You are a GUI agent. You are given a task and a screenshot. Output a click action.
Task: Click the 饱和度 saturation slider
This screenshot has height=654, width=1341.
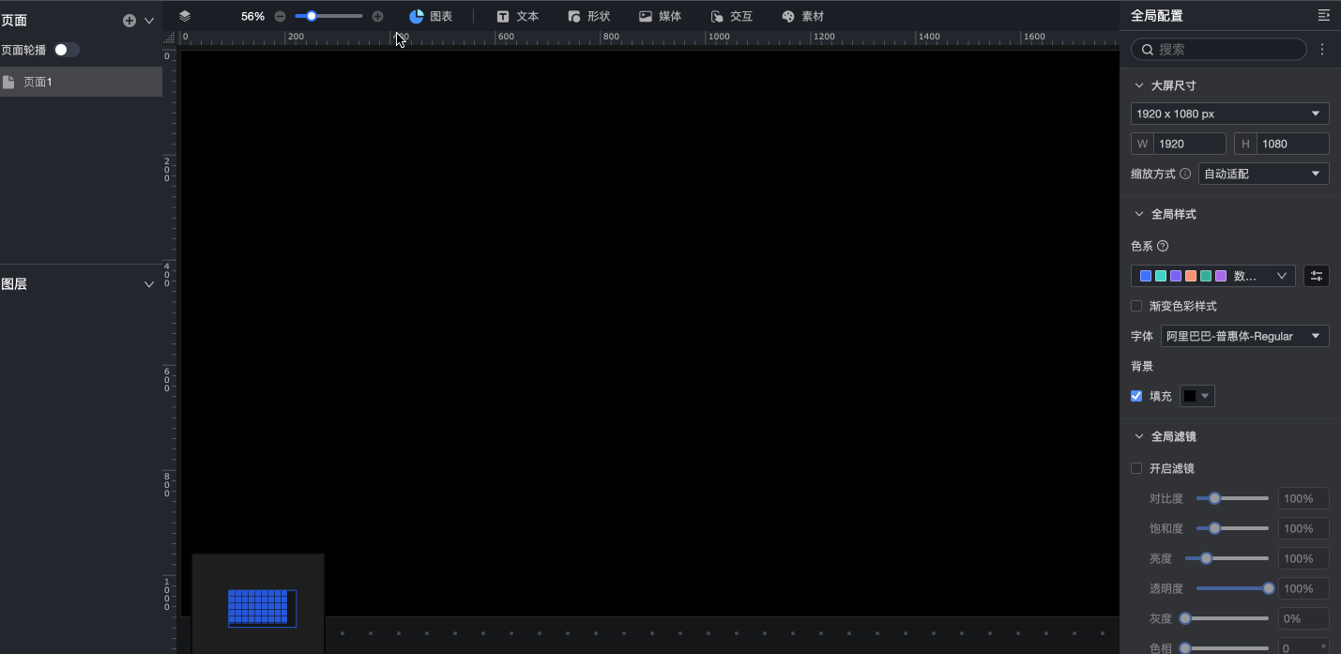tap(1232, 528)
